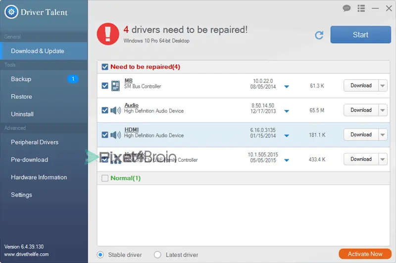Expand version dropdown for 8.50.14.50
396x263 pixels.
(287, 111)
